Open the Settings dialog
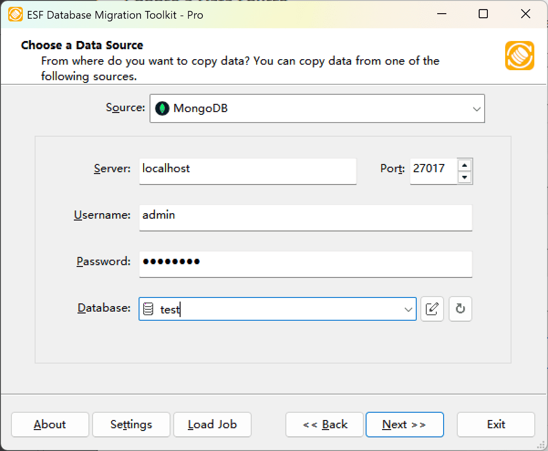The height and width of the screenshot is (451, 548). (x=131, y=424)
